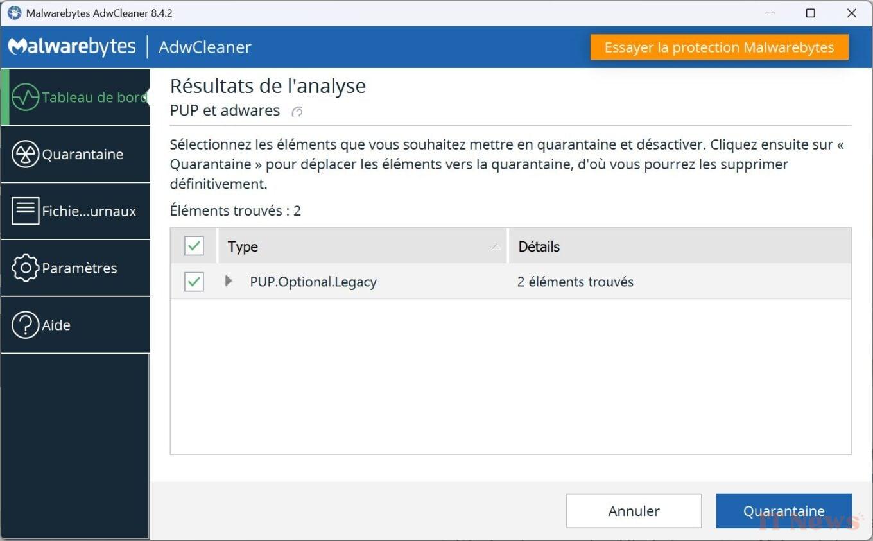Click the Aide question mark icon
873x541 pixels.
click(26, 325)
